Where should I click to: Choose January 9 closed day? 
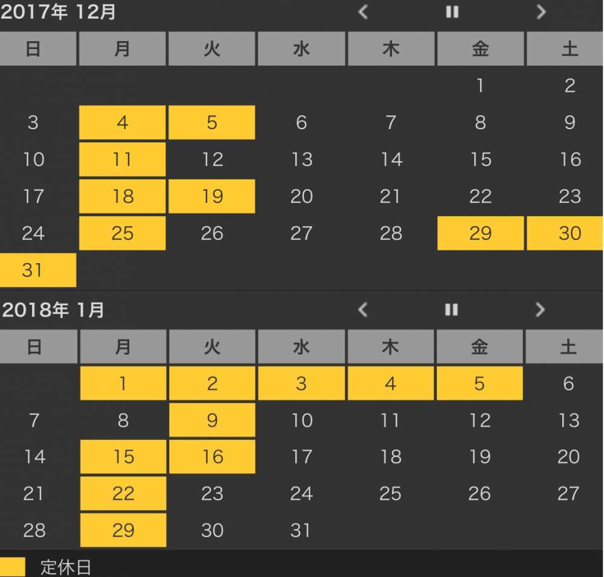(x=212, y=420)
